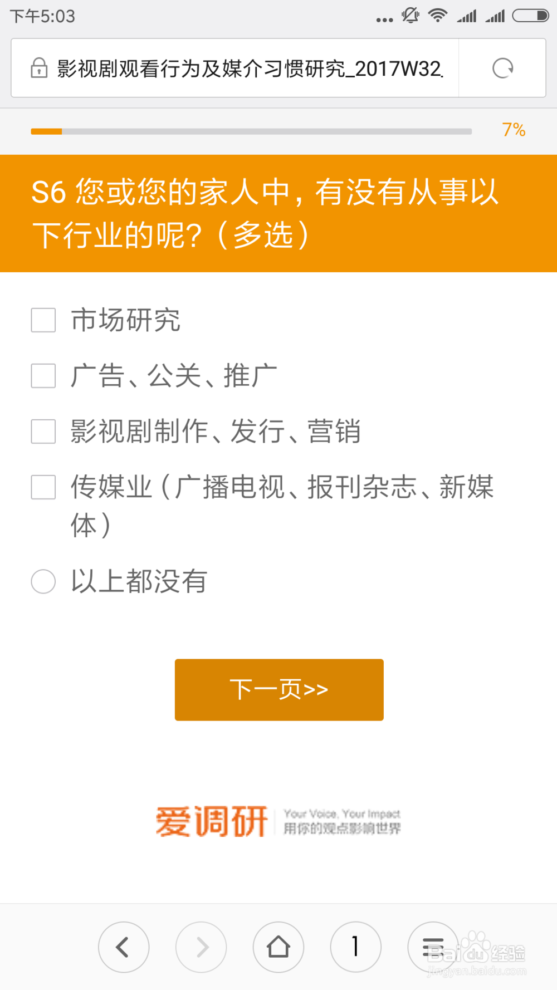Check the 广告、公关、推广 checkbox
The width and height of the screenshot is (557, 990).
pyautogui.click(x=43, y=376)
